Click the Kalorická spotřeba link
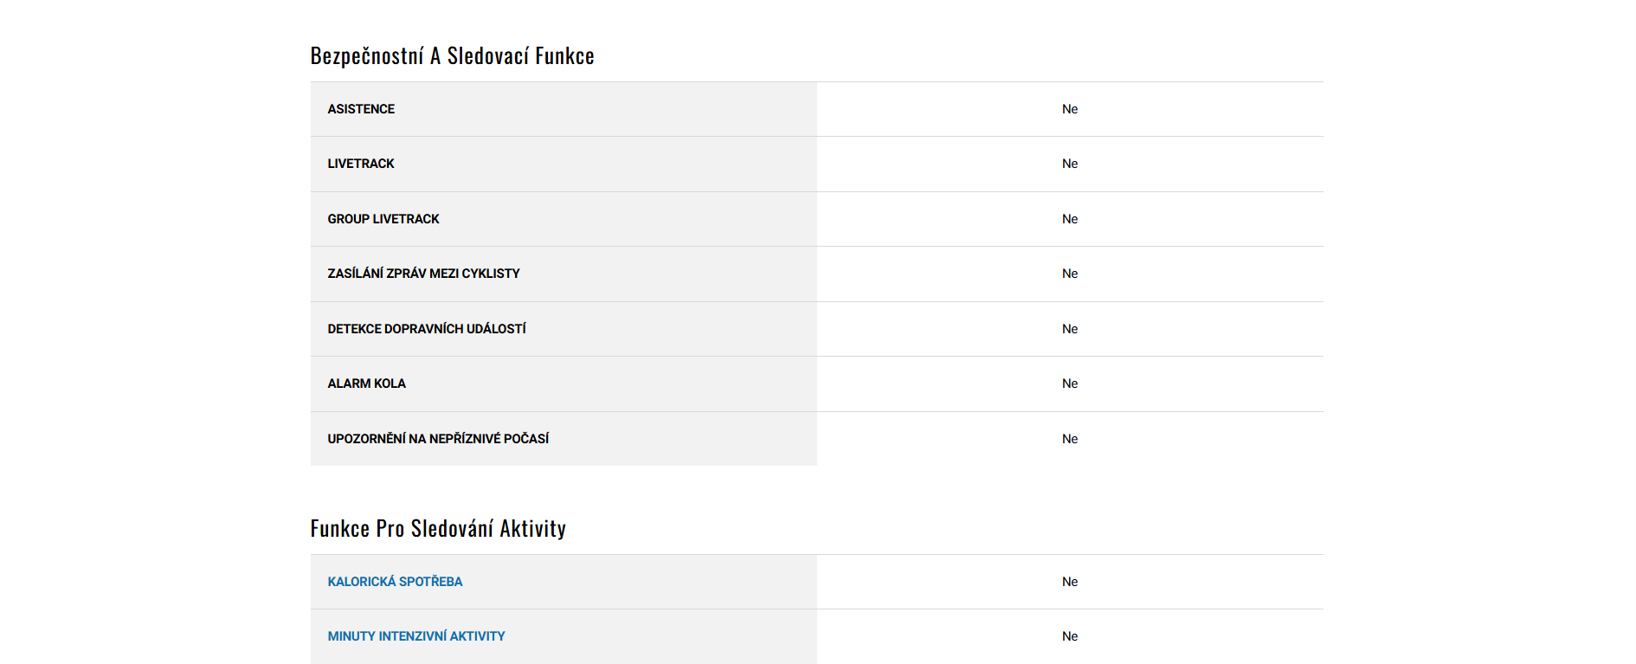This screenshot has height=664, width=1636. click(395, 582)
